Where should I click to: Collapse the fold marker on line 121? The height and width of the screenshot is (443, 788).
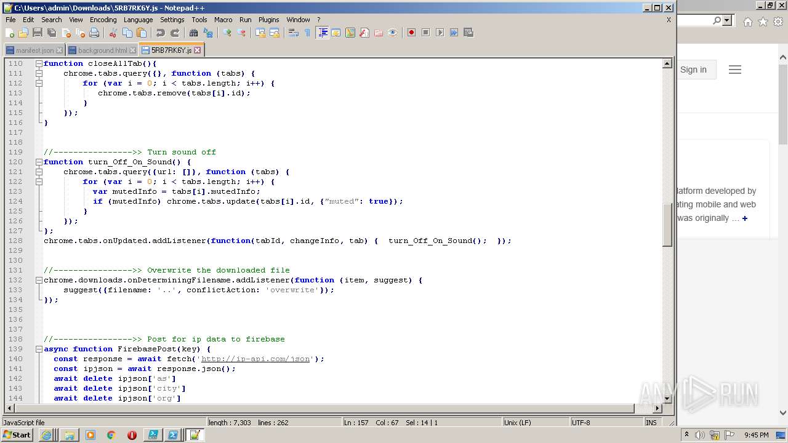click(39, 172)
